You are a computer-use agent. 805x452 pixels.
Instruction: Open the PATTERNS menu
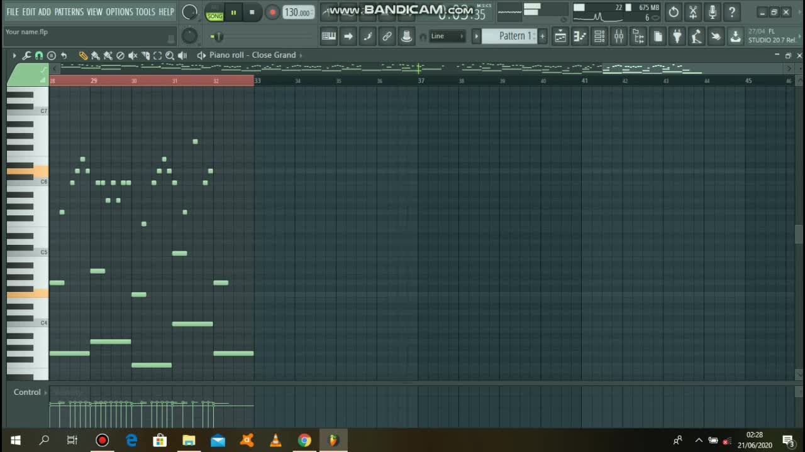tap(69, 12)
